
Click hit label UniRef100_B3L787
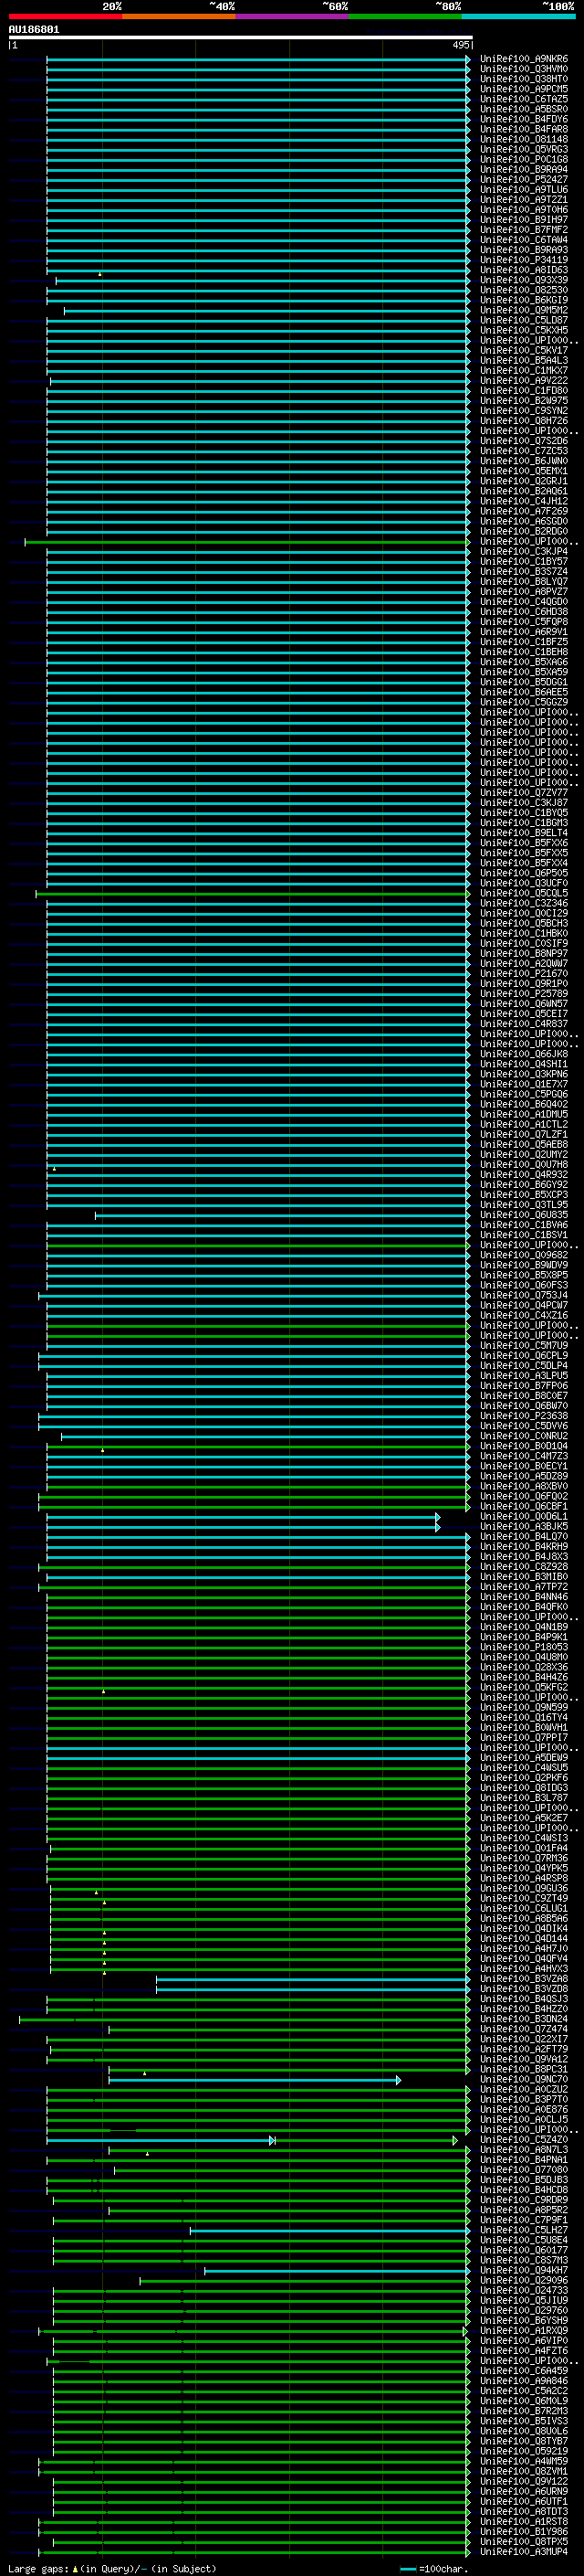(524, 1798)
